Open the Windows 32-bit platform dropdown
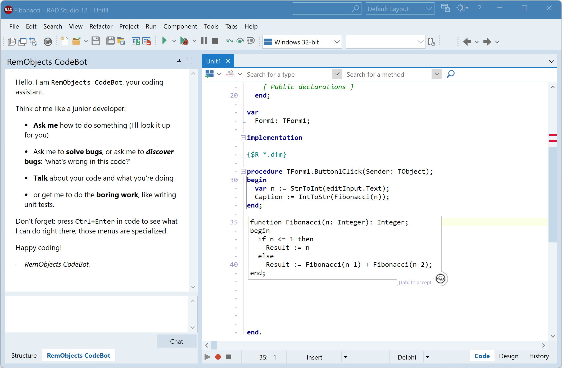 click(337, 42)
